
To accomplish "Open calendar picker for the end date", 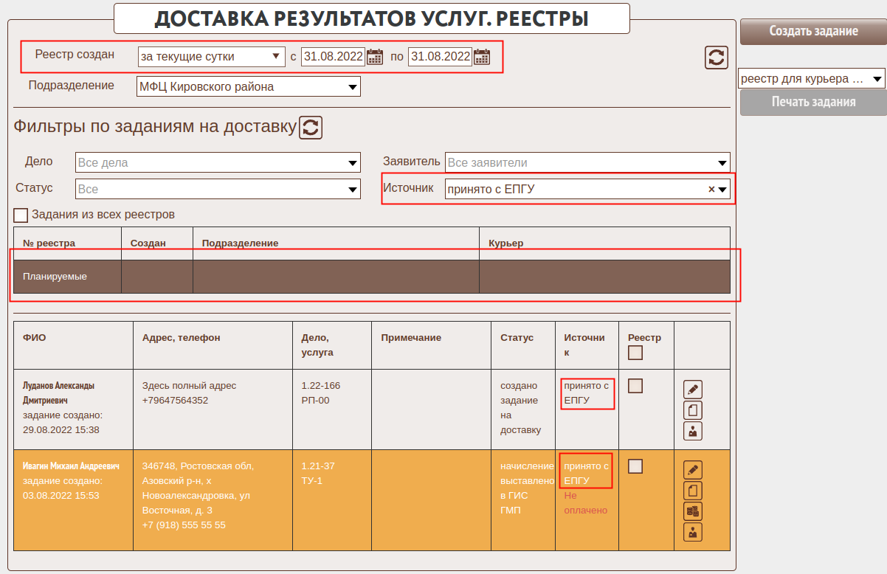I will point(482,57).
